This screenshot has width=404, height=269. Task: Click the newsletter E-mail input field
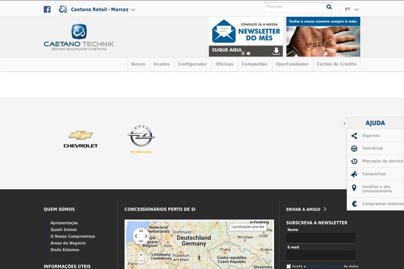tap(321, 256)
